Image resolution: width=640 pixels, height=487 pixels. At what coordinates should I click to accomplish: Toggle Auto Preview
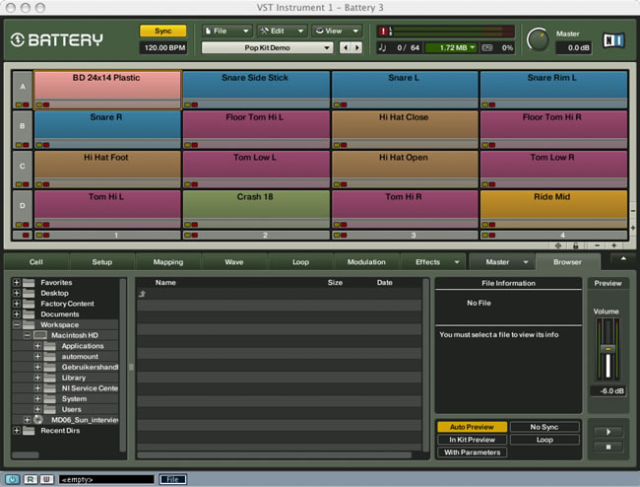point(472,427)
